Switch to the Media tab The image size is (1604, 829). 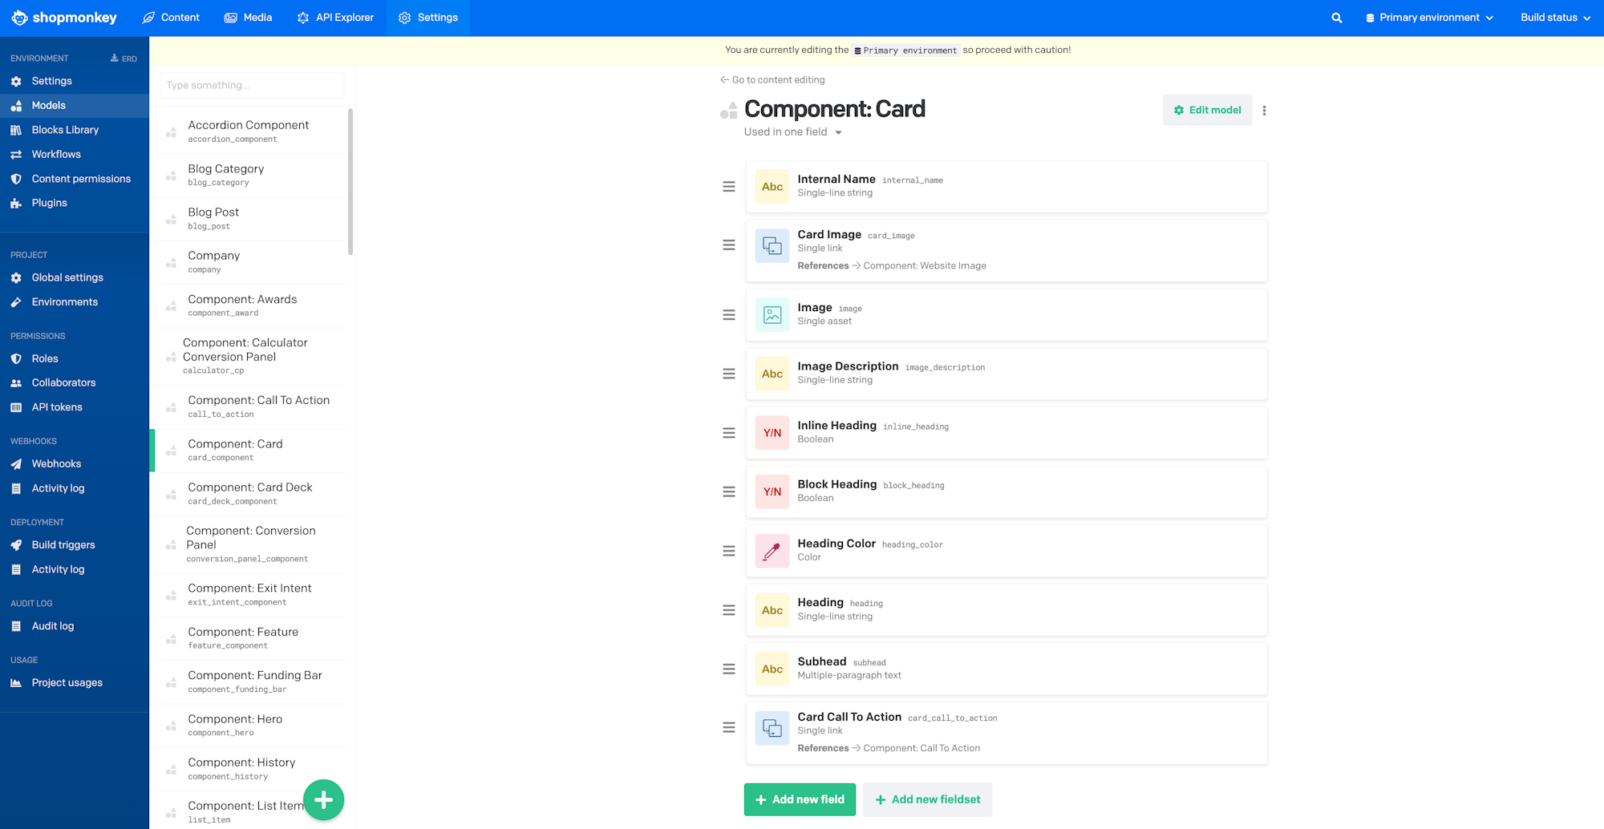(248, 18)
